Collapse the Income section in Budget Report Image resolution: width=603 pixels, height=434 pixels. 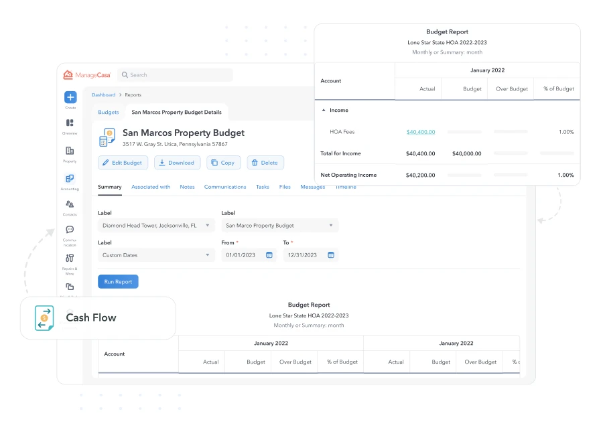[x=324, y=111]
